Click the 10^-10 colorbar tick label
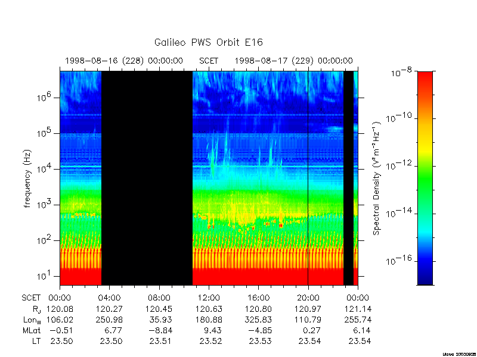 click(399, 118)
